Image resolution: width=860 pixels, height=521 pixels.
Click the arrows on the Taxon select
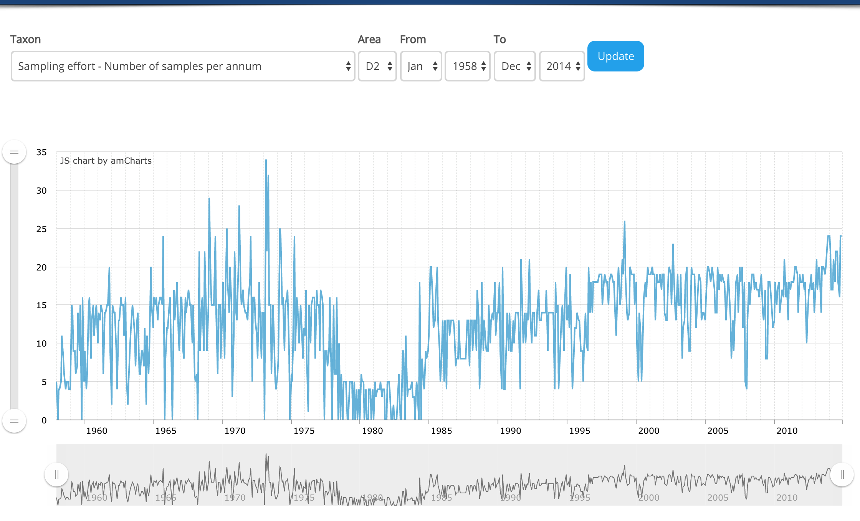coord(348,66)
